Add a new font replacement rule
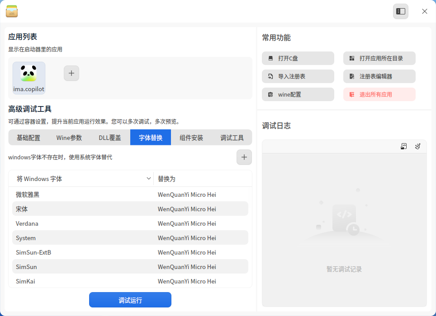This screenshot has width=436, height=316. tap(244, 157)
